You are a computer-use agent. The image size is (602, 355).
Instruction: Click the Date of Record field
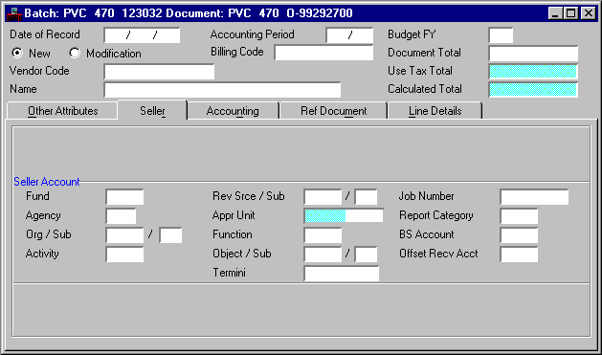142,35
